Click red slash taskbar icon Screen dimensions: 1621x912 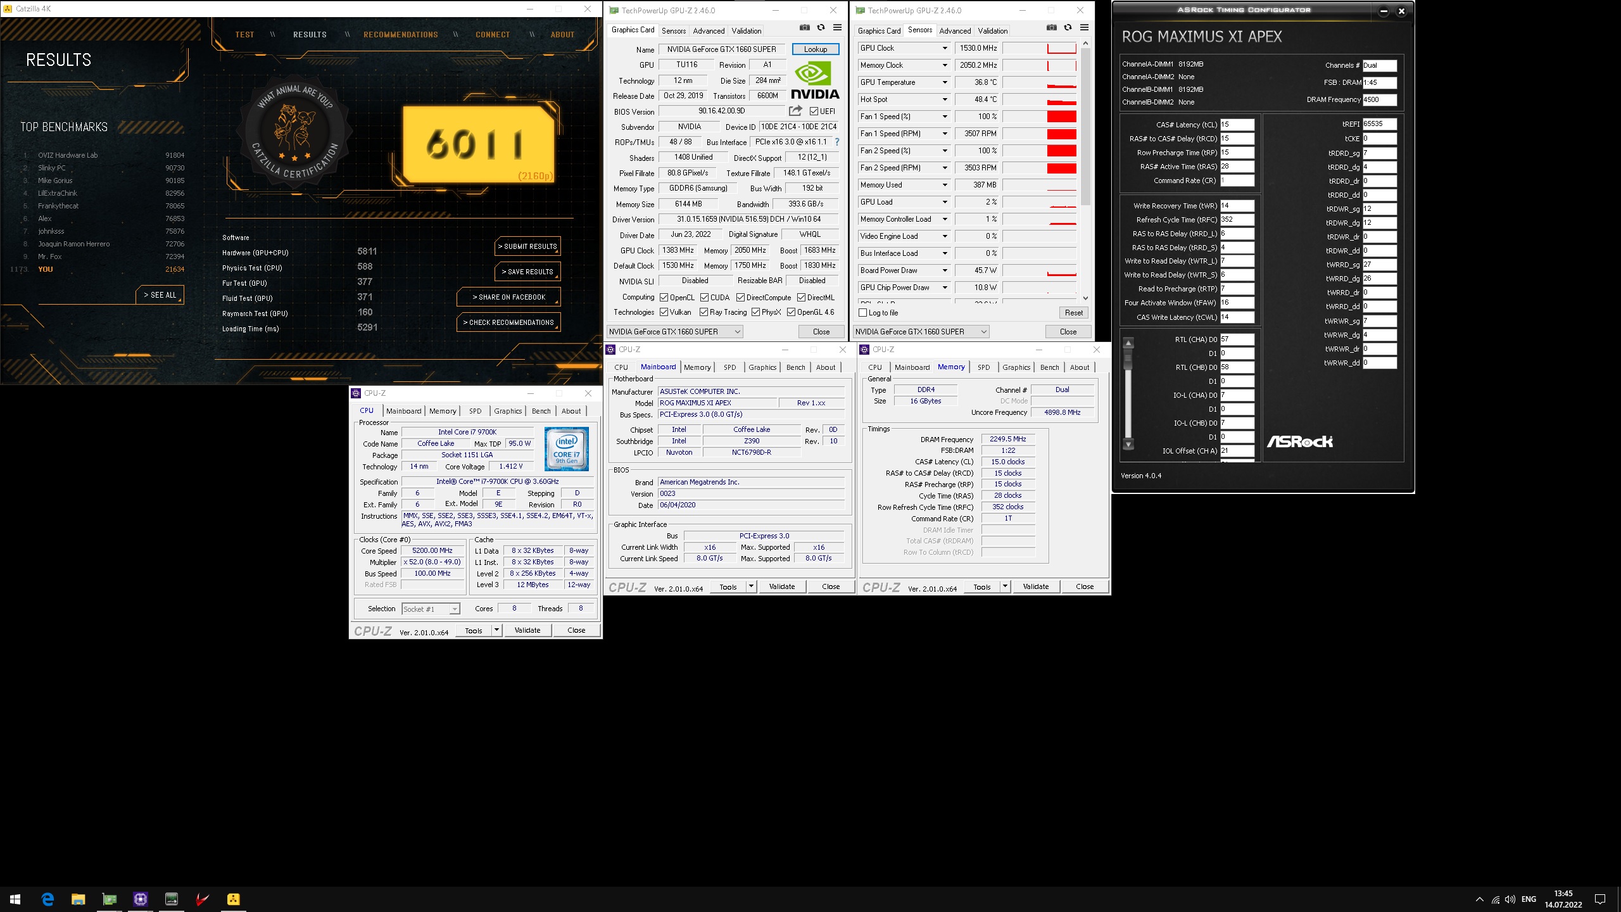pyautogui.click(x=202, y=899)
